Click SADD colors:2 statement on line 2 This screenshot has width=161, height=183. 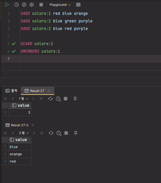pos(57,21)
